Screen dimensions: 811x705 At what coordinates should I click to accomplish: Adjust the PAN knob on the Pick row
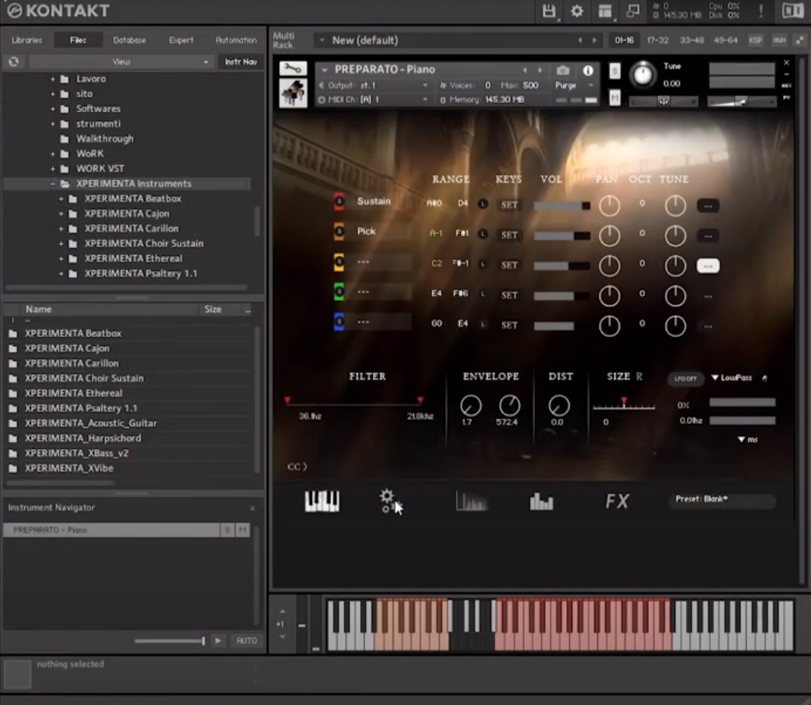(609, 236)
